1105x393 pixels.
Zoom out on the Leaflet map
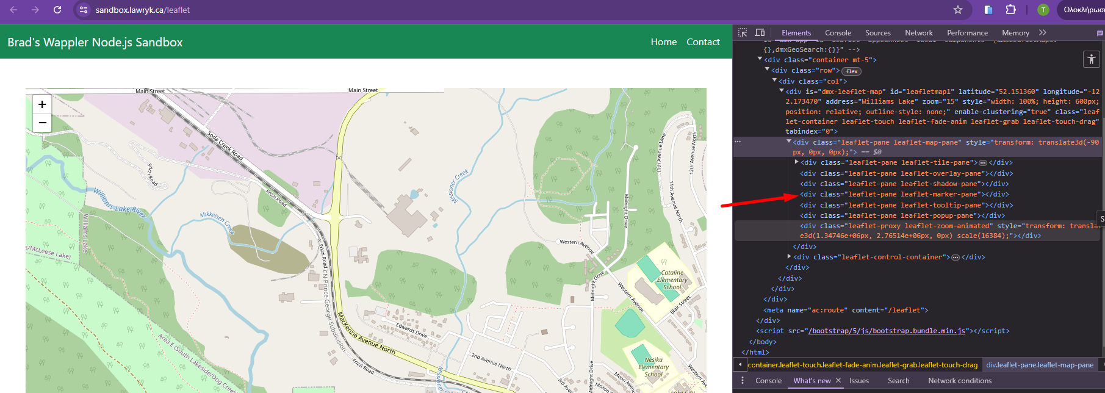tap(42, 123)
